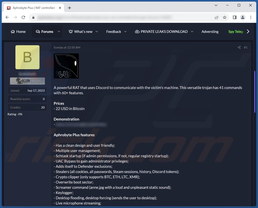The image size is (258, 208).
Task: Expand the What's new dropdown chevron
Action: pos(97,32)
